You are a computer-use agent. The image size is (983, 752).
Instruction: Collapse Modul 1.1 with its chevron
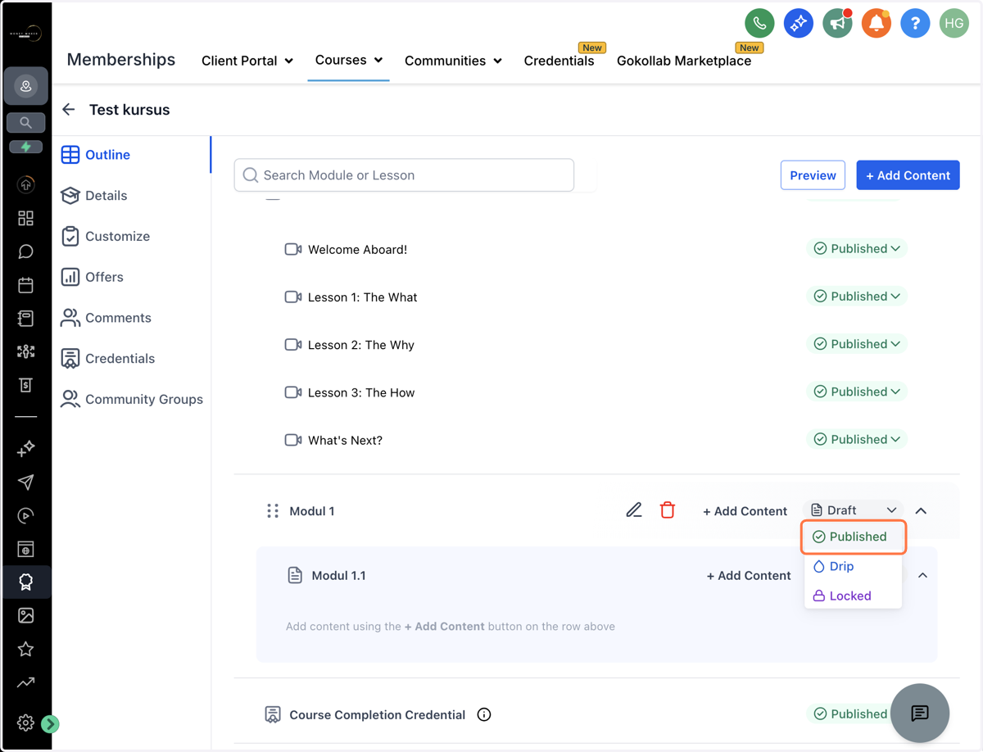click(x=922, y=576)
